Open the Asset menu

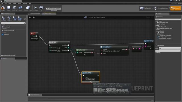pyautogui.click(x=10, y=3)
